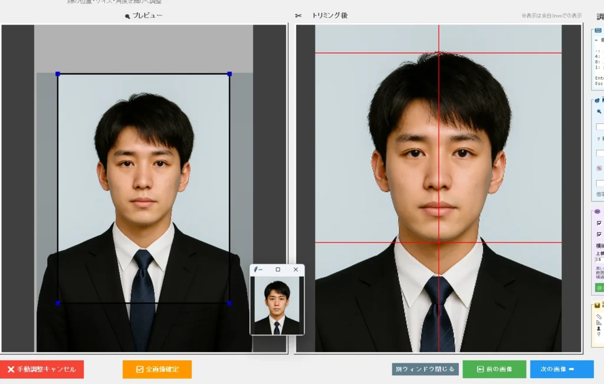
Task: Advance with the 次の画像 button
Action: (562, 369)
